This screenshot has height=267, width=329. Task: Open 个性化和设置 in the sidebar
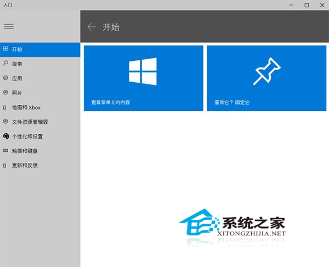(40, 137)
